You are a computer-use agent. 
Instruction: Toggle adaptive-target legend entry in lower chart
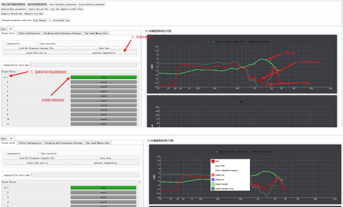coord(225,151)
